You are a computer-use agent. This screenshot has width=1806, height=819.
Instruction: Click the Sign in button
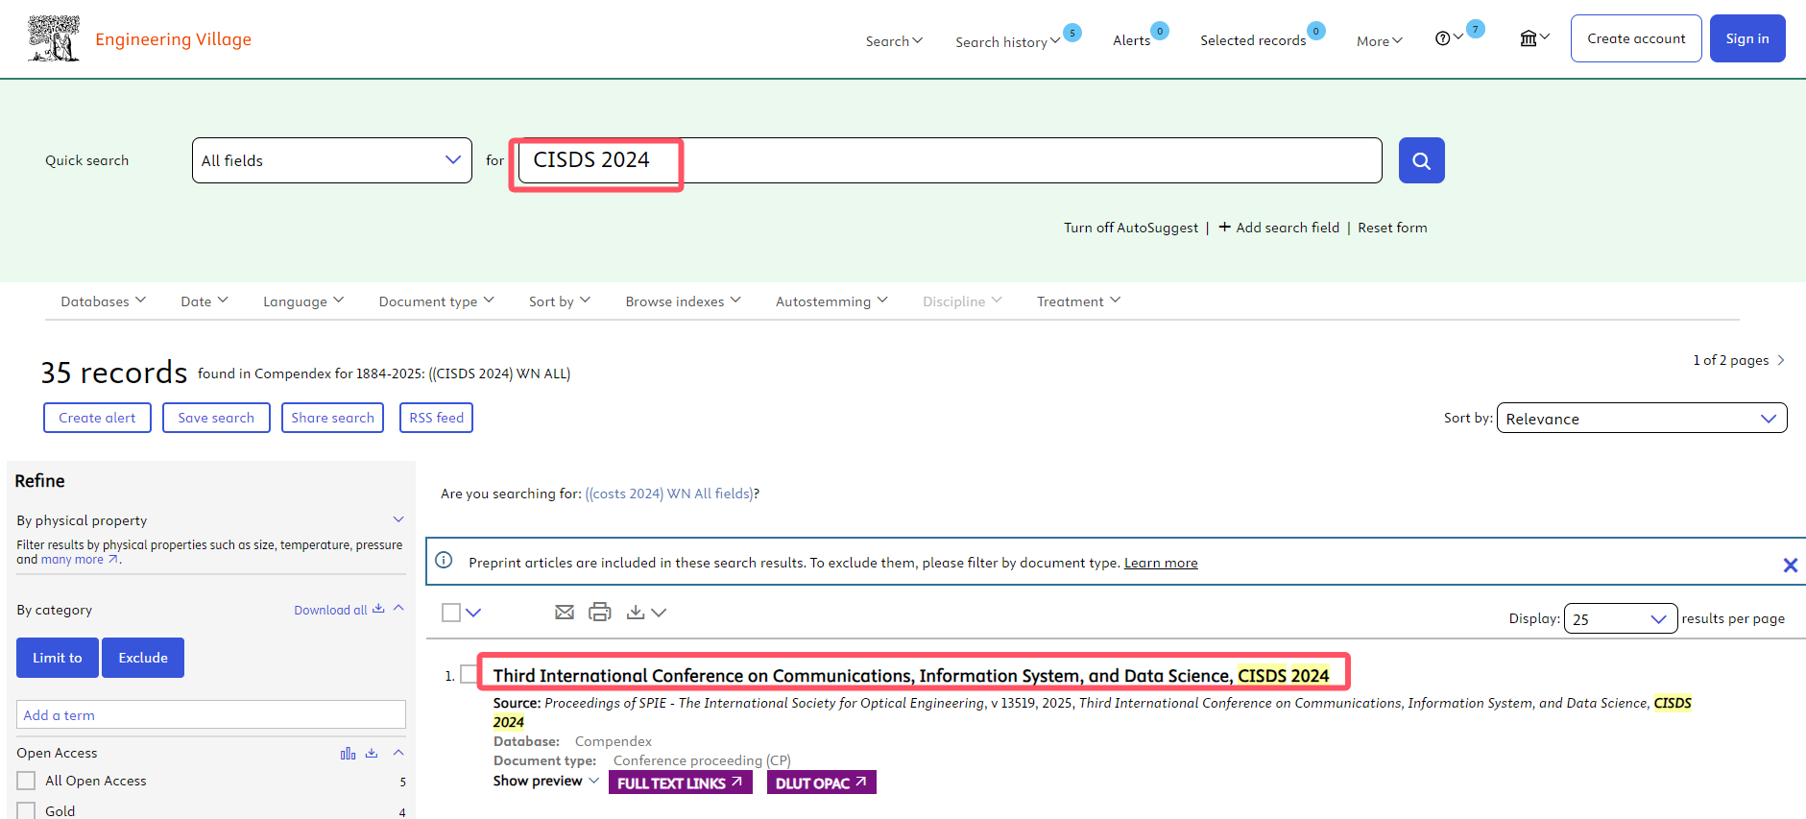tap(1747, 38)
